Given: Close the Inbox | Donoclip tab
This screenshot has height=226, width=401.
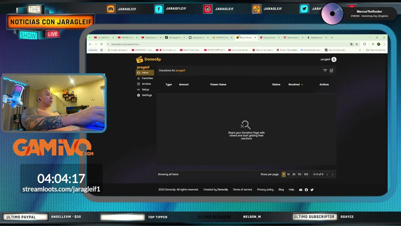Looking at the screenshot, I should click(255, 37).
